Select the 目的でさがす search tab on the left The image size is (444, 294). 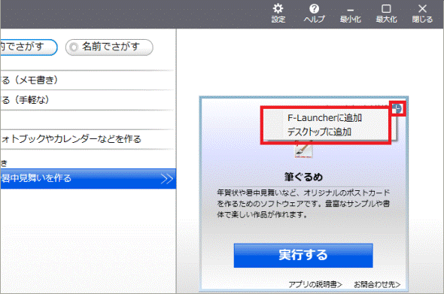click(29, 47)
